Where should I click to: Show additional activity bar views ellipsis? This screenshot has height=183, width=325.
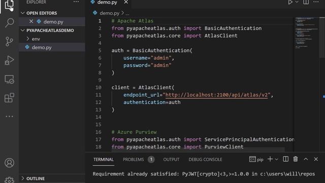(9, 116)
